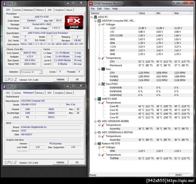
Task: Collapse the WDC WD10EARS-003BB1 node
Action: point(95,122)
